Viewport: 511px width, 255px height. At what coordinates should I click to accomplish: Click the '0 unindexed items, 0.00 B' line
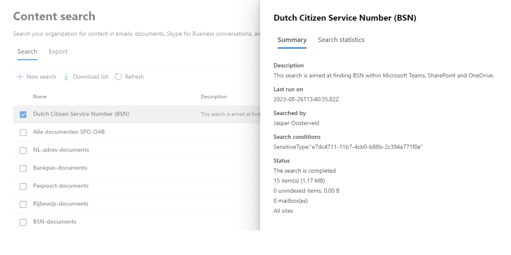(306, 191)
